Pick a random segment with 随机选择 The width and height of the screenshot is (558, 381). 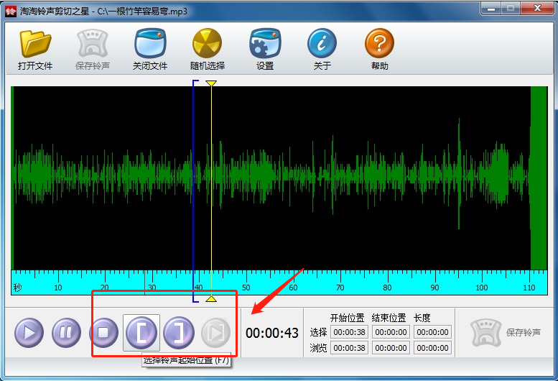click(208, 49)
